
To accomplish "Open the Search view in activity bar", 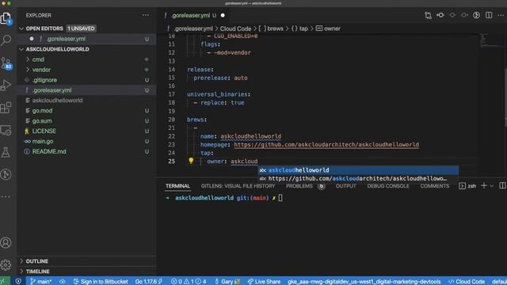I will pyautogui.click(x=6, y=40).
